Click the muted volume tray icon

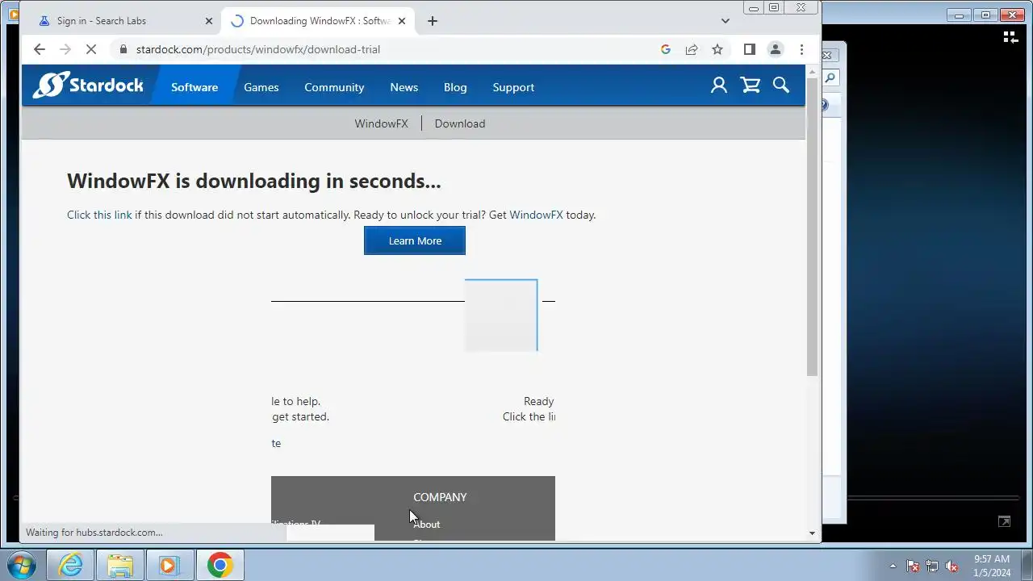951,566
